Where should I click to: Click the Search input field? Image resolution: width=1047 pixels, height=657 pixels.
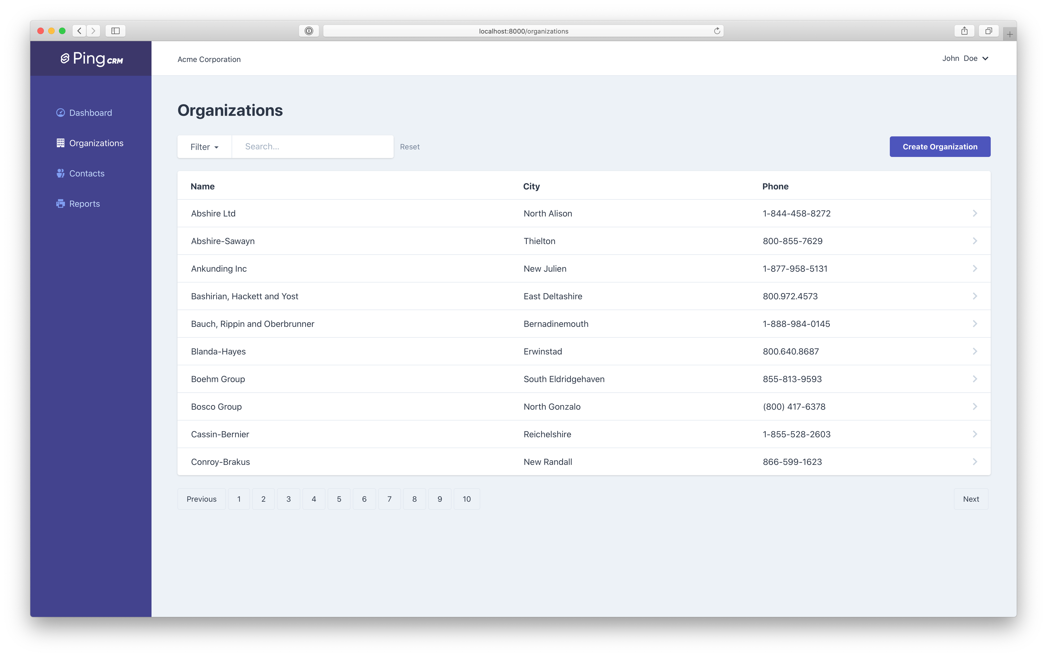[312, 146]
